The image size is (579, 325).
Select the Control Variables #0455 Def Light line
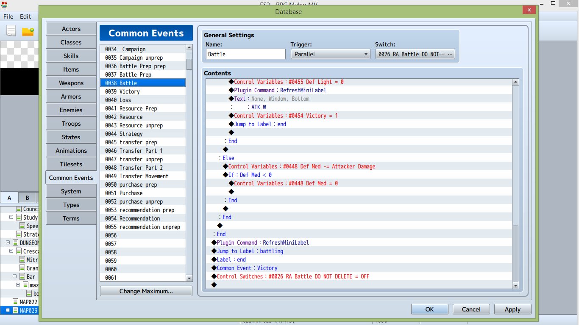click(x=359, y=82)
